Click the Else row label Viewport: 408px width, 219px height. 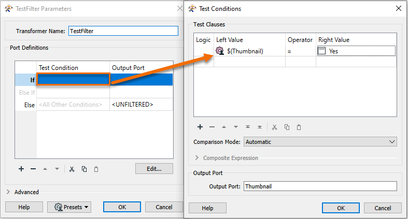[26, 105]
